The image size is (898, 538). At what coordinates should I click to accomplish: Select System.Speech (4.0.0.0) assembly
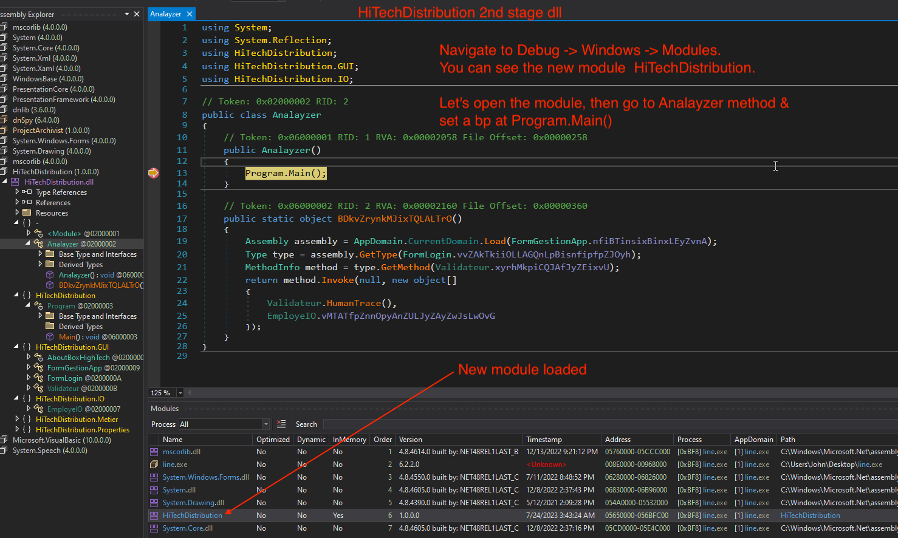(50, 451)
